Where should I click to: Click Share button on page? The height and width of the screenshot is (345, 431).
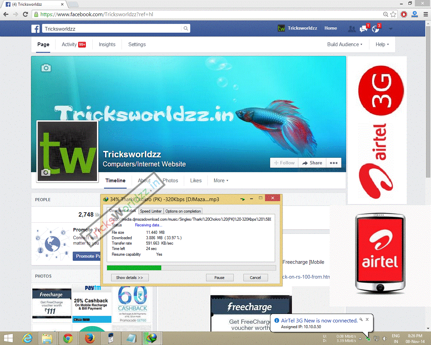click(x=312, y=163)
